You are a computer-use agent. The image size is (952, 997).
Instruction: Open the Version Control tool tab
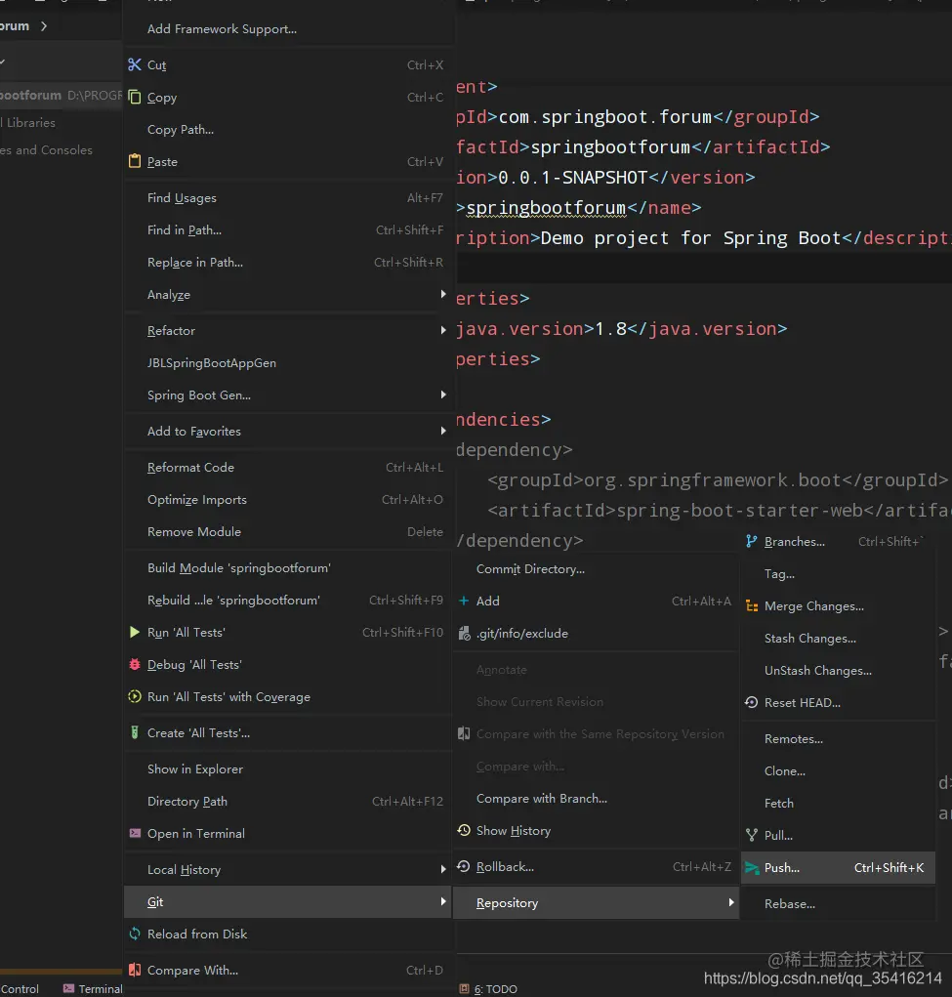click(x=20, y=989)
